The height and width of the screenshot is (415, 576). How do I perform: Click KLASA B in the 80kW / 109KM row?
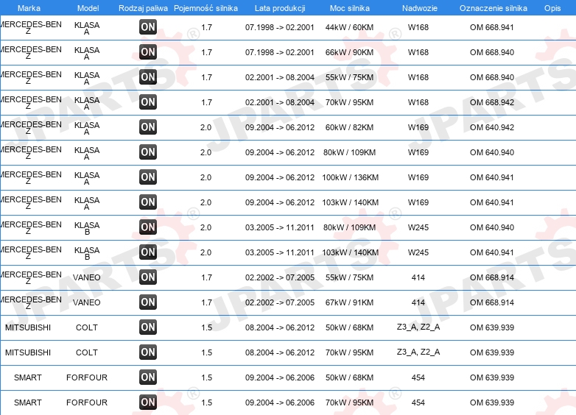(x=87, y=228)
